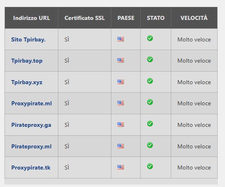
Task: Click the US flag in Proxypirate.ml row
Action: tap(121, 103)
